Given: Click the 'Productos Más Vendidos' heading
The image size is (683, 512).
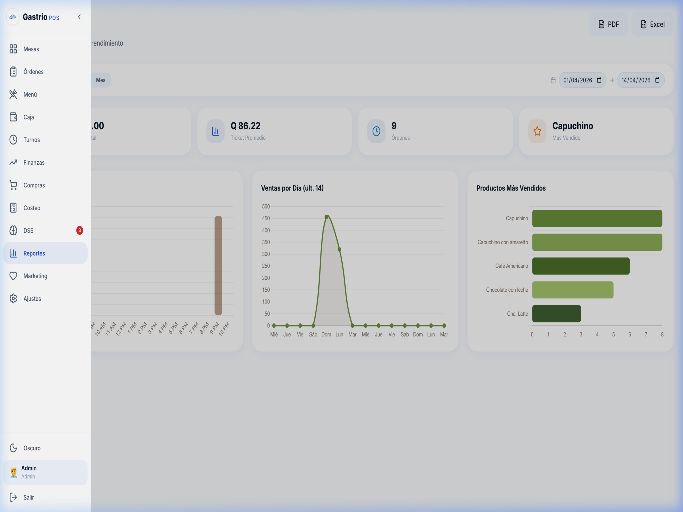Looking at the screenshot, I should coord(511,188).
